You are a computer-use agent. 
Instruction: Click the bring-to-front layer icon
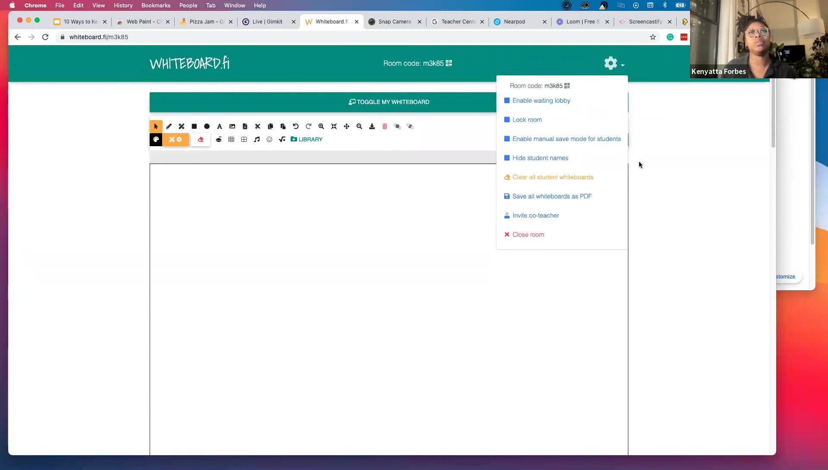pyautogui.click(x=397, y=126)
